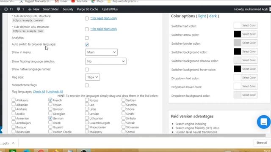
Task: Select Color for Dropdown background color
Action: [249, 95]
